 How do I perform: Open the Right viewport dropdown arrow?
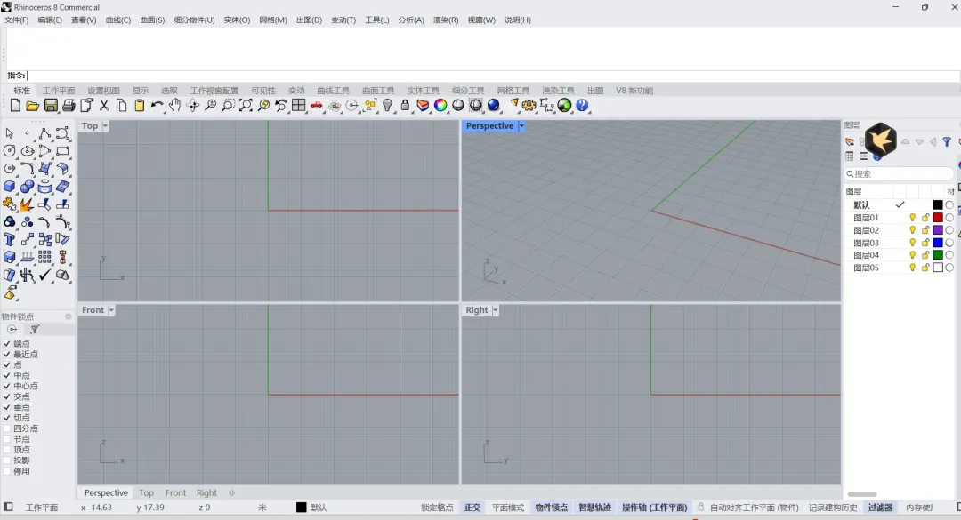point(495,310)
